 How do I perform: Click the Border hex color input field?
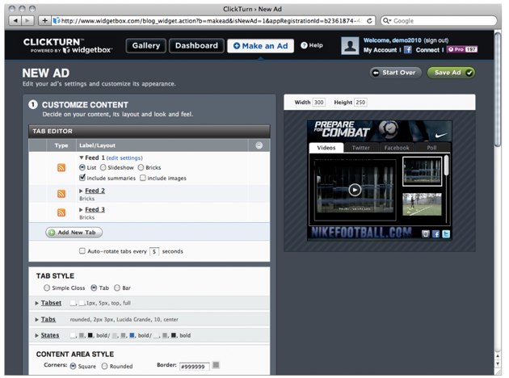pyautogui.click(x=194, y=367)
